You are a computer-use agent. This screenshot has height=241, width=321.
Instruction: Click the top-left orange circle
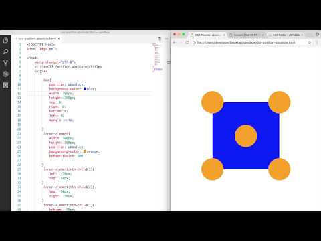[213, 102]
